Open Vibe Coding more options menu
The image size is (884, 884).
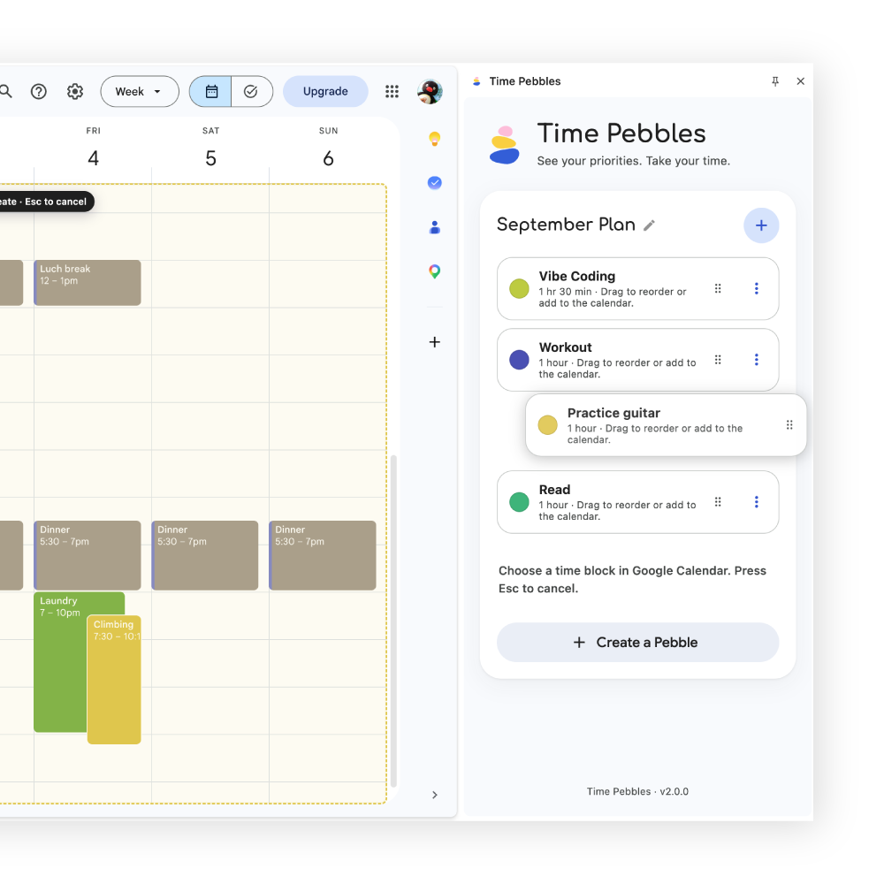[x=756, y=289]
